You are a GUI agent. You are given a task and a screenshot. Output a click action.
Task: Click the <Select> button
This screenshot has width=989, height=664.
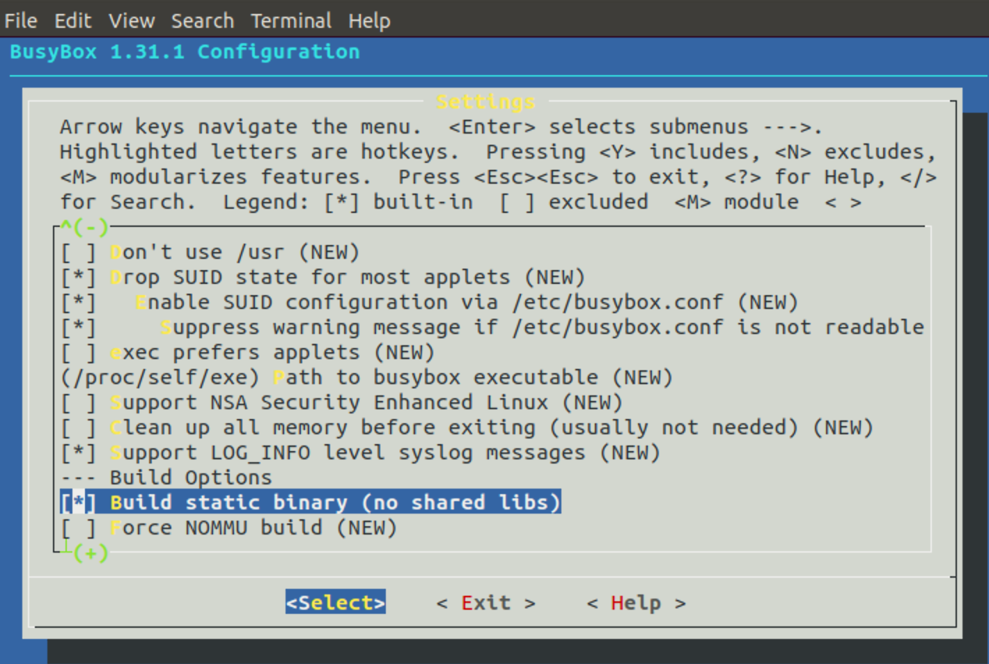click(335, 602)
